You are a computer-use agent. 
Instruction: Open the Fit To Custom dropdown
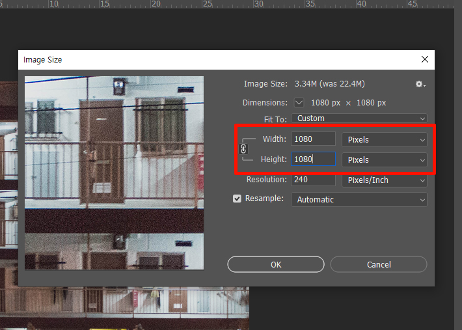[359, 118]
